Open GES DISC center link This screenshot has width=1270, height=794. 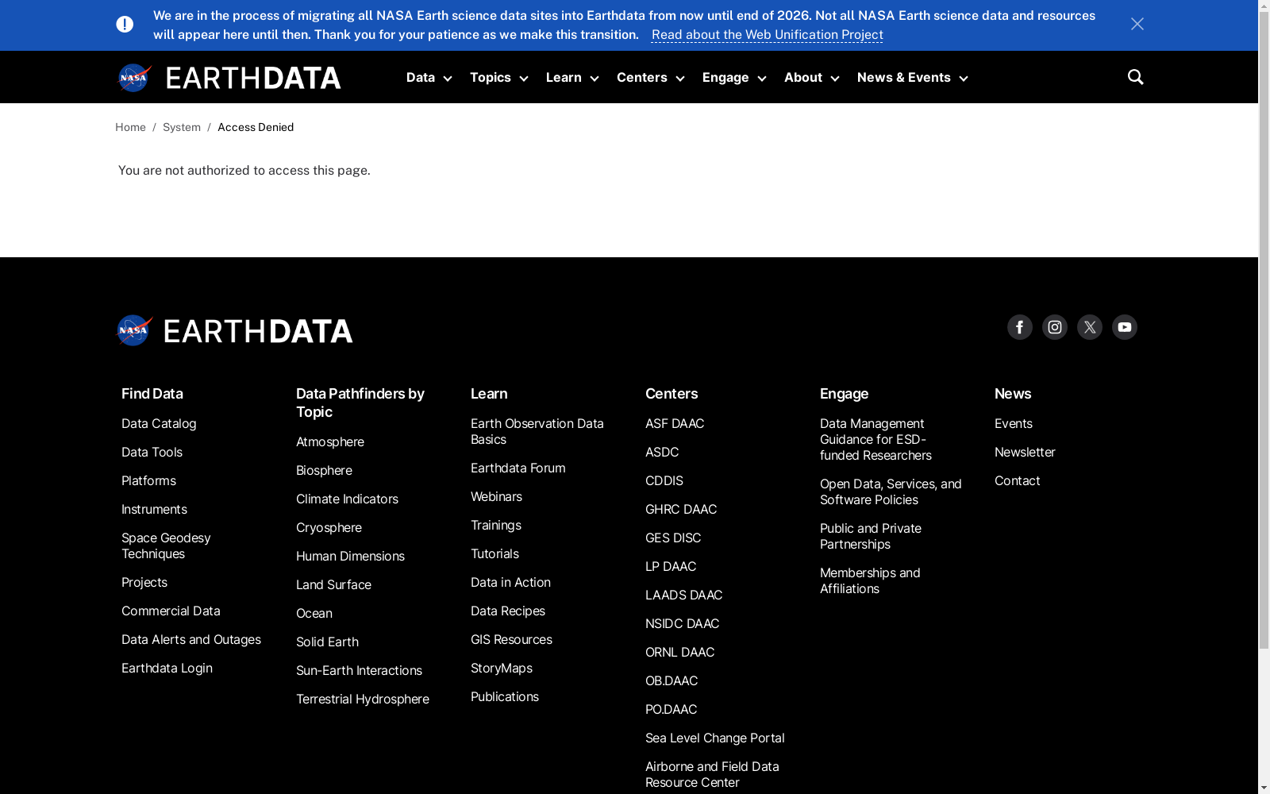pos(673,538)
